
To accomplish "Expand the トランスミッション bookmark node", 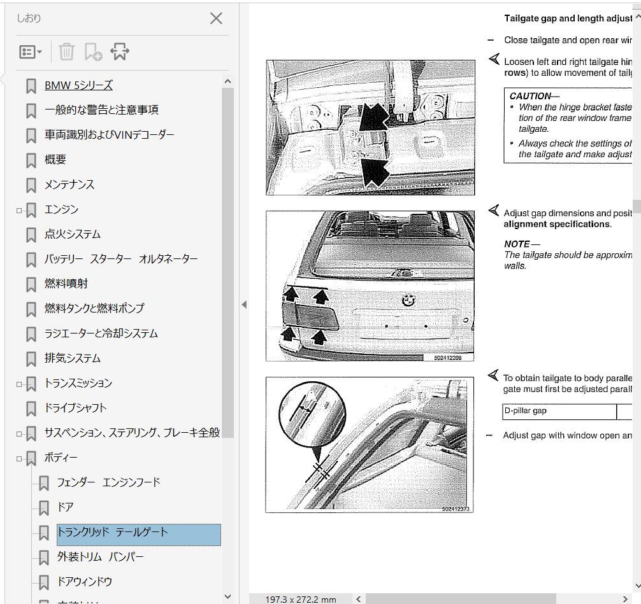I will 19,384.
